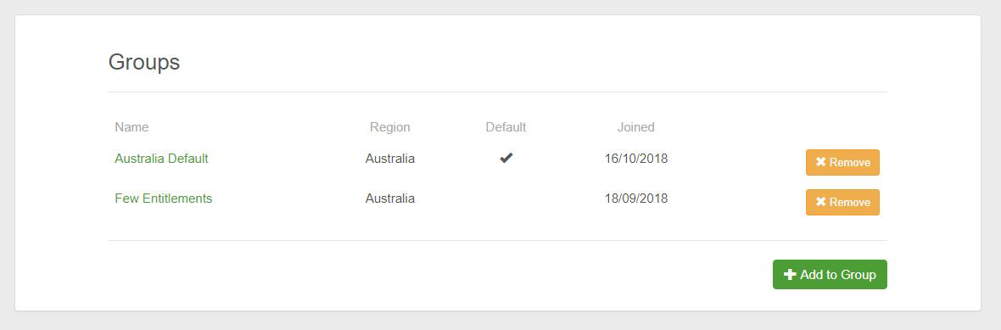Image resolution: width=1001 pixels, height=330 pixels.
Task: Select the Name column header
Action: tap(131, 127)
